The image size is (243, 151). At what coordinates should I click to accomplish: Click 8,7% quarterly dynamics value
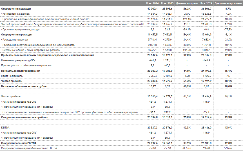tap(228, 9)
